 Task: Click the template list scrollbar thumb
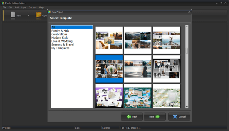click(x=187, y=51)
